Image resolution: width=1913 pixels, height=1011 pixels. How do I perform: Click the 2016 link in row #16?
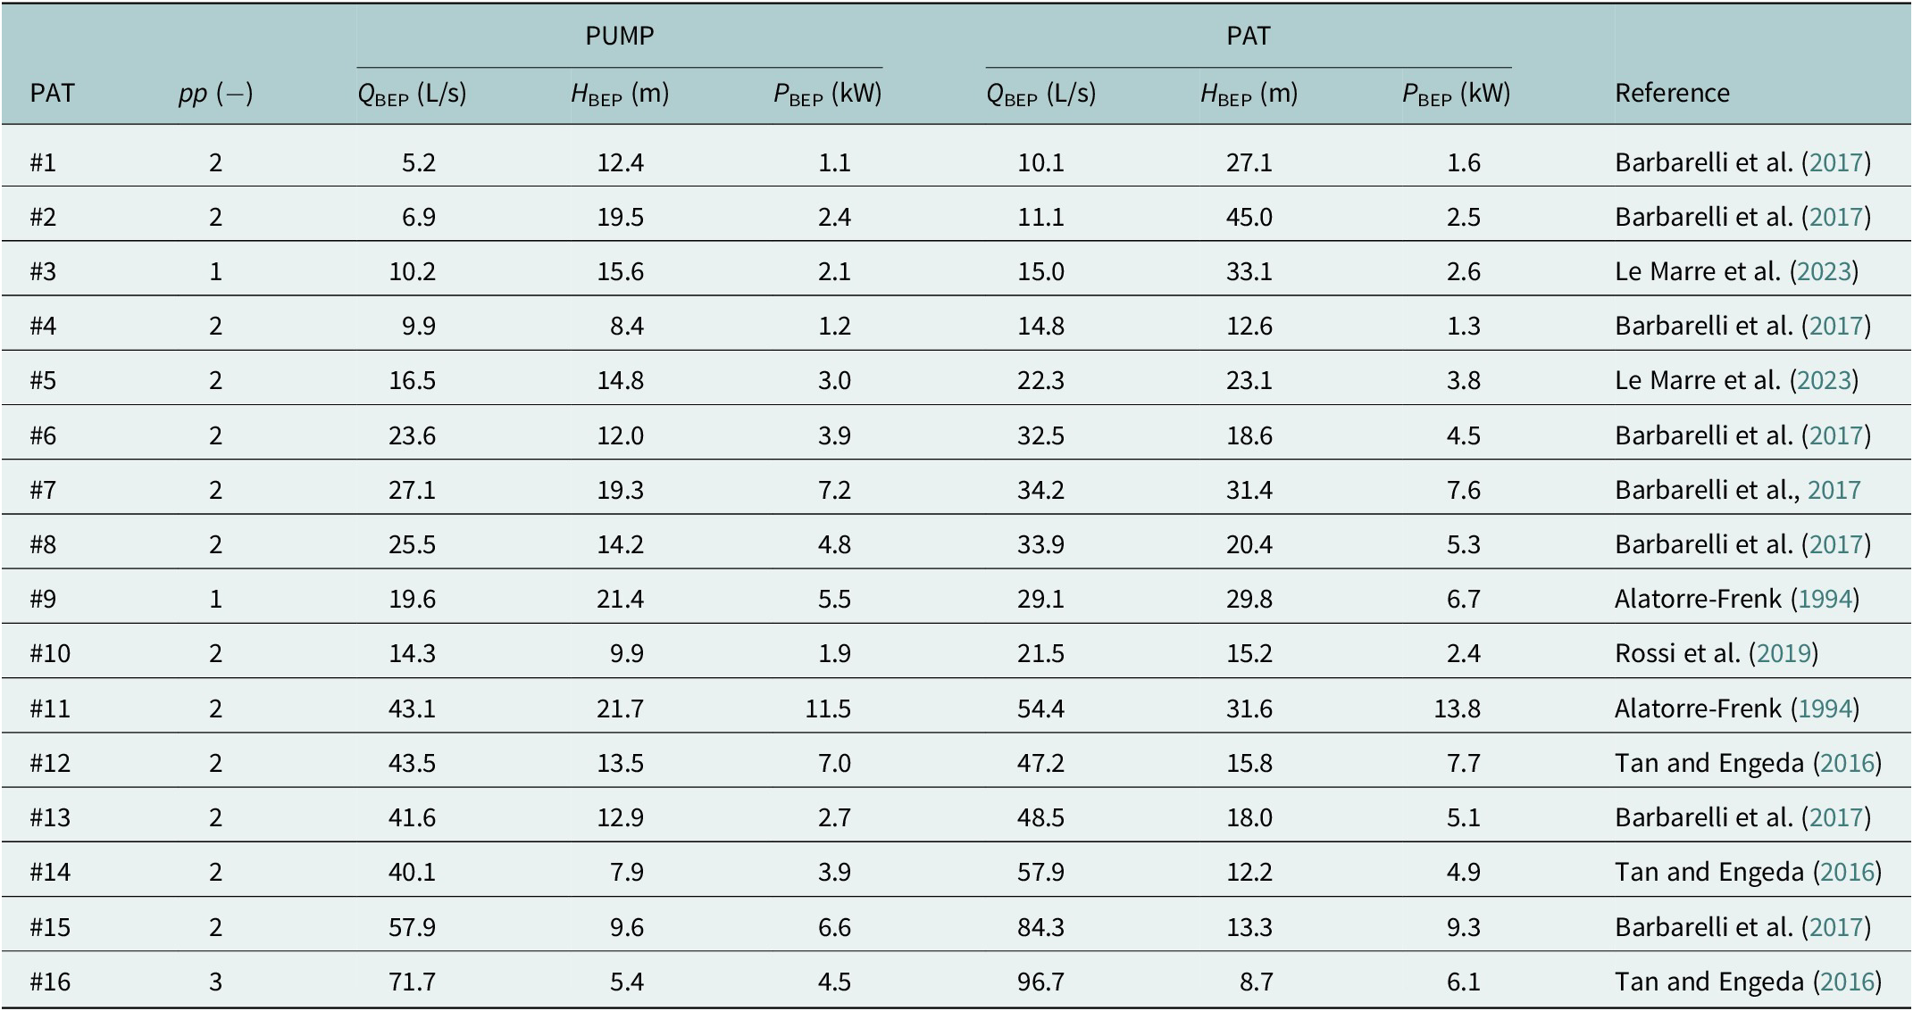click(x=1846, y=982)
